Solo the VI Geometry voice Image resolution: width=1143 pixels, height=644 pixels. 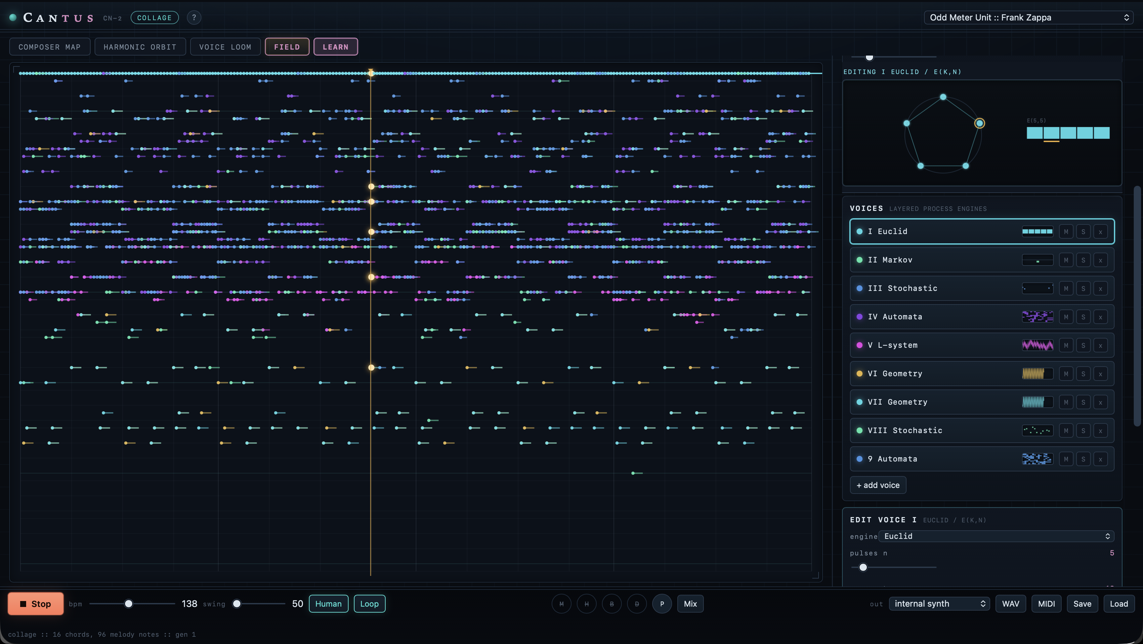(1083, 374)
